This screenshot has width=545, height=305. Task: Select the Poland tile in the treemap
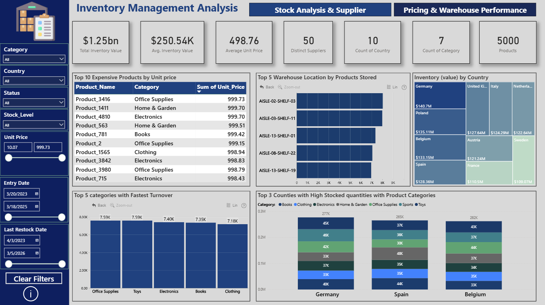point(440,122)
